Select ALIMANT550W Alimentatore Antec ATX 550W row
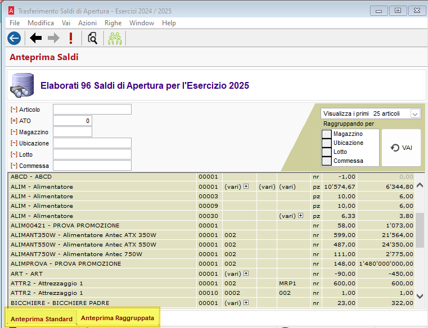428x328 pixels. [x=211, y=244]
